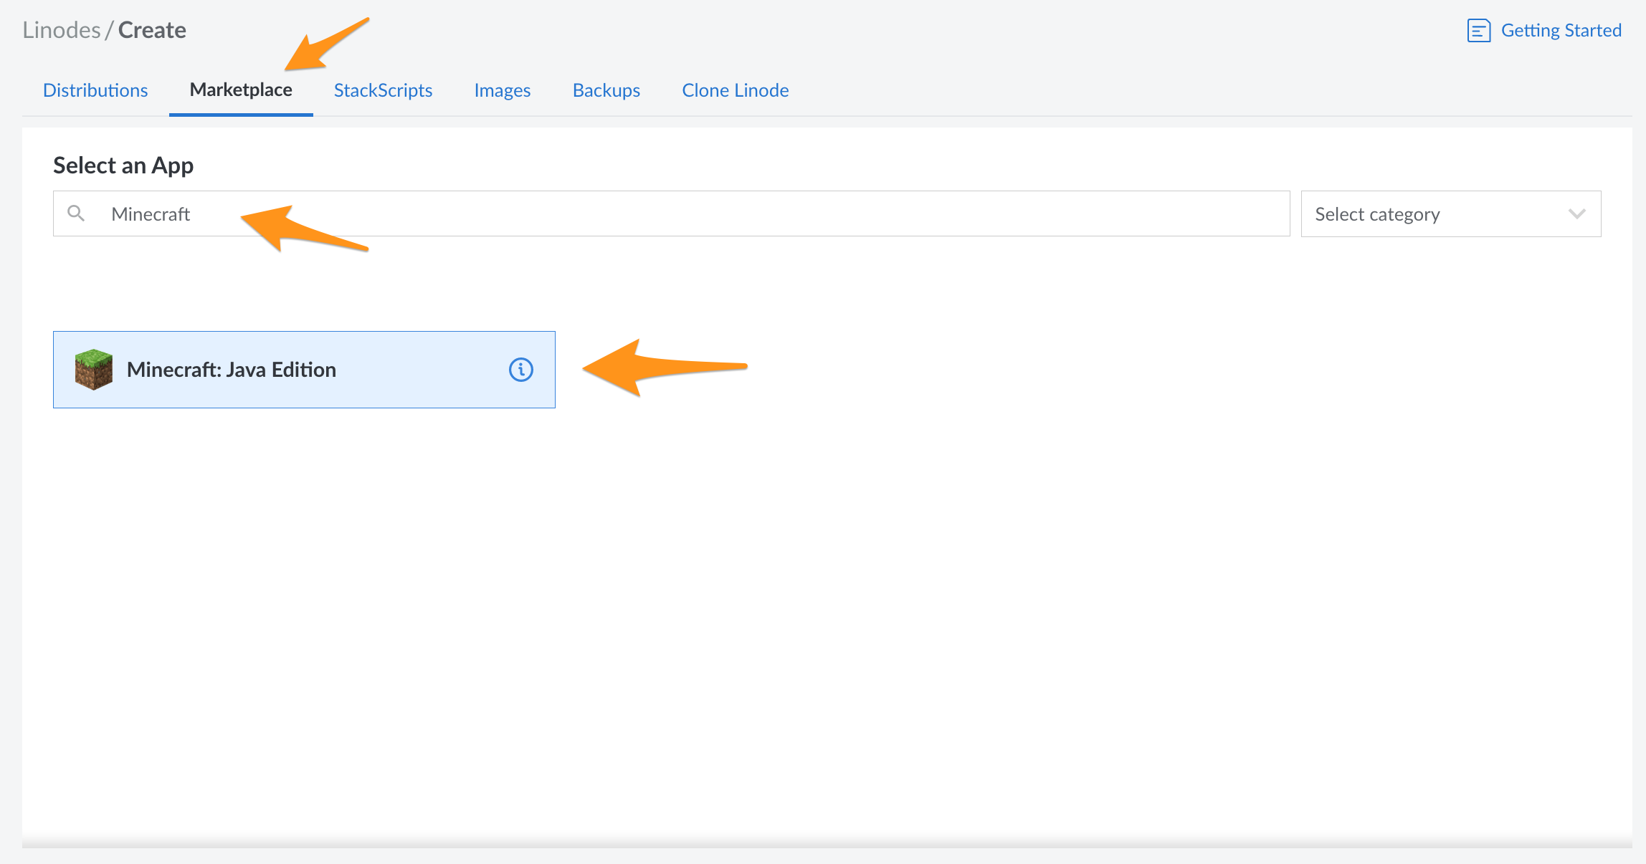Open the StackScripts tab

pos(383,90)
